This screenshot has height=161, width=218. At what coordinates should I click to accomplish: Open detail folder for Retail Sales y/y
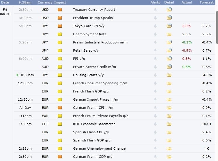[169, 50]
